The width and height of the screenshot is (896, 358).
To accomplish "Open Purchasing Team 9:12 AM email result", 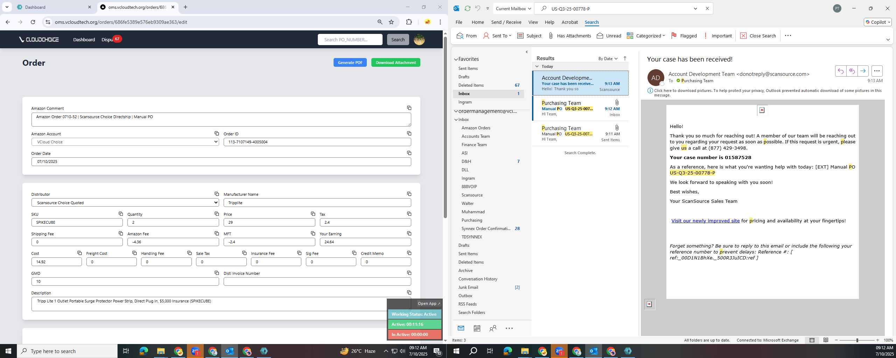I will 580,108.
